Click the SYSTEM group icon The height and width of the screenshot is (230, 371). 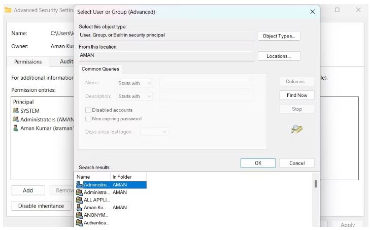(x=16, y=111)
